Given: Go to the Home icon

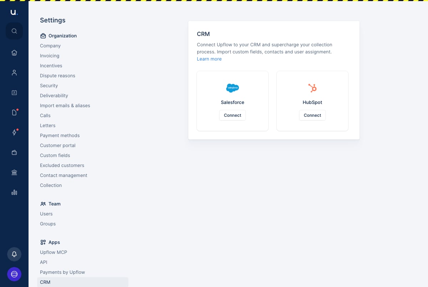Looking at the screenshot, I should coord(14,53).
